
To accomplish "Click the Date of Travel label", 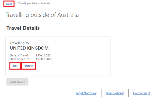I will [19, 55].
